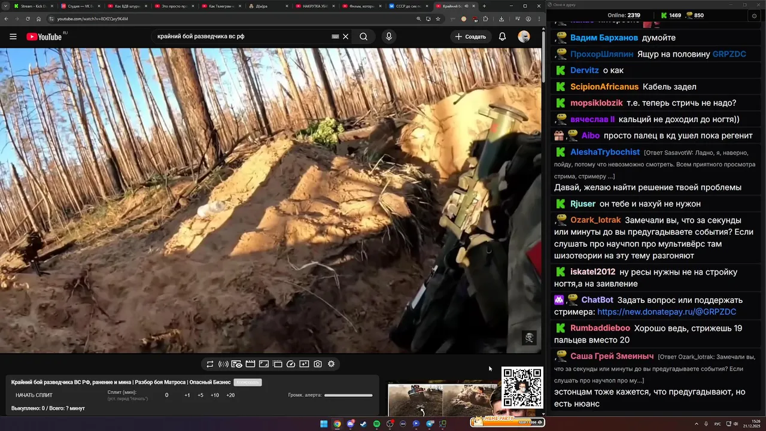
Task: Click the rectangle-in-frame icon below the player
Action: point(264,364)
